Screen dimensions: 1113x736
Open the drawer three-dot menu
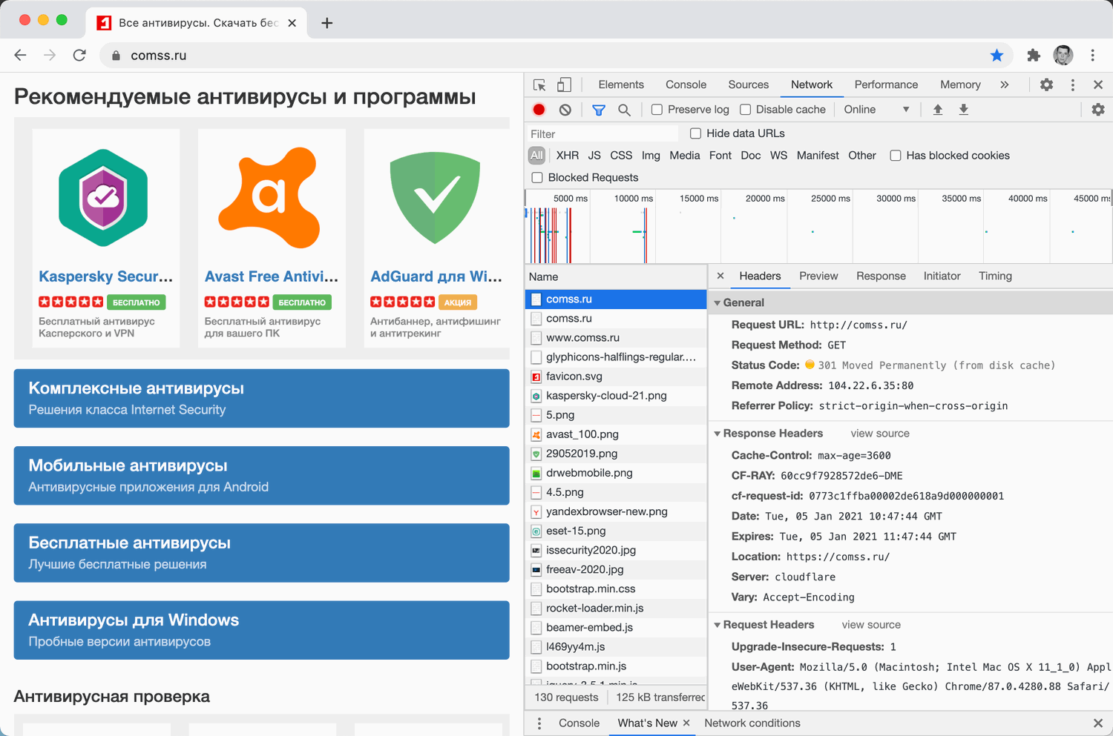pos(539,723)
